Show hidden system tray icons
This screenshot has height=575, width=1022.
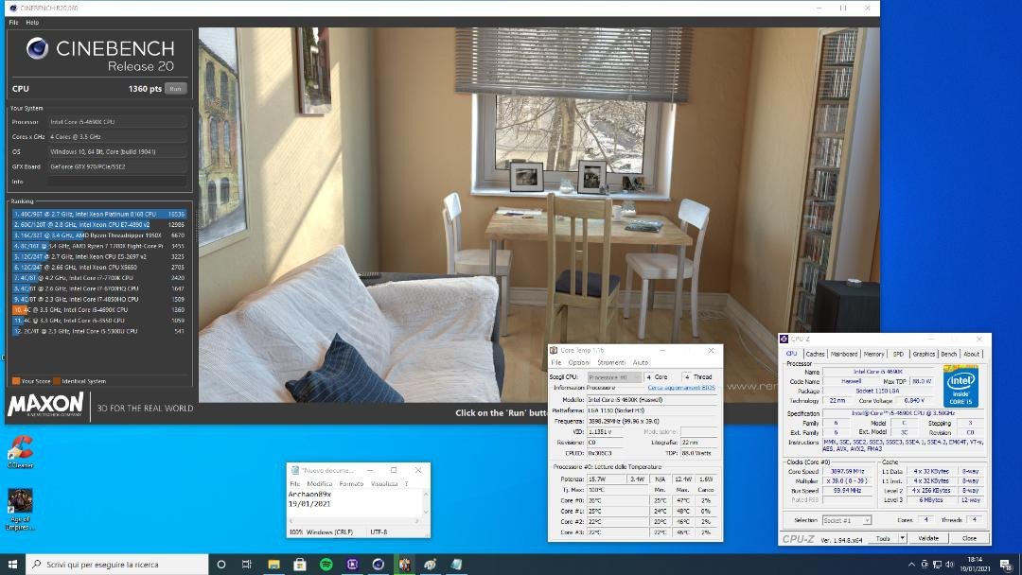911,564
